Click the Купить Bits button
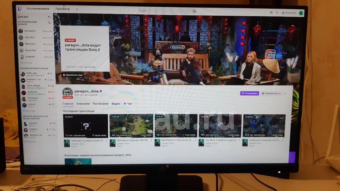 coord(289,13)
